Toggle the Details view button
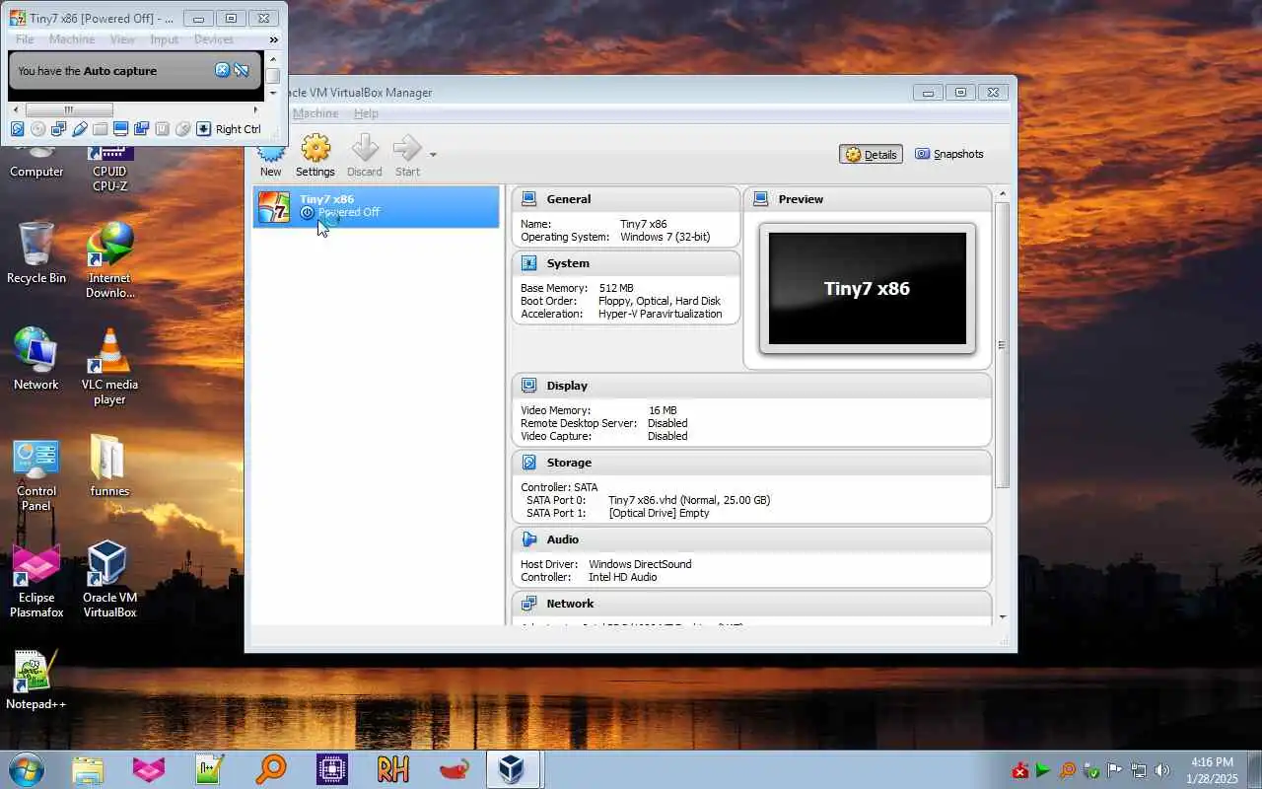The image size is (1262, 789). point(871,154)
